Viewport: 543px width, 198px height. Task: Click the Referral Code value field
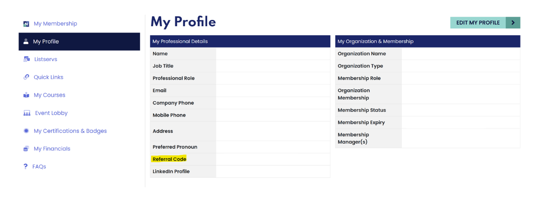[273, 159]
